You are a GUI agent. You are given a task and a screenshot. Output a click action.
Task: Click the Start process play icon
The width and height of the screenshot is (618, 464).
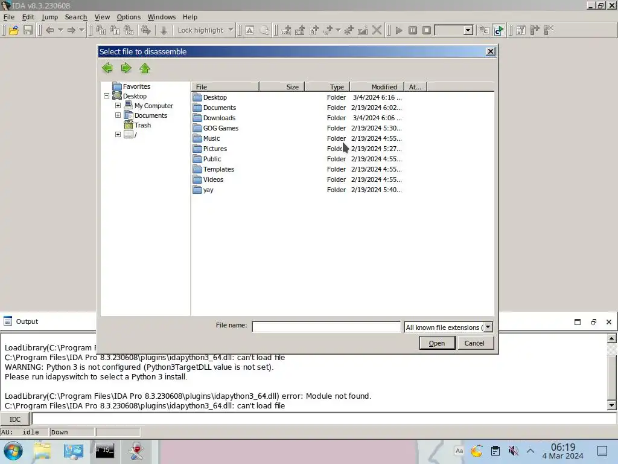[399, 30]
